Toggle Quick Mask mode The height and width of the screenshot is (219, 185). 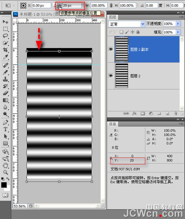coord(5,195)
